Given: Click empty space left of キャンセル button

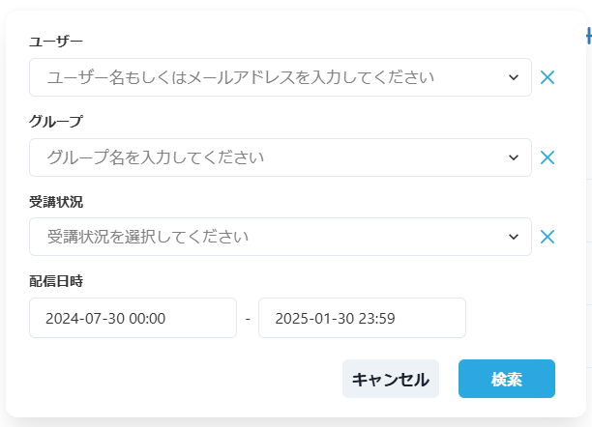Looking at the screenshot, I should tap(185, 379).
